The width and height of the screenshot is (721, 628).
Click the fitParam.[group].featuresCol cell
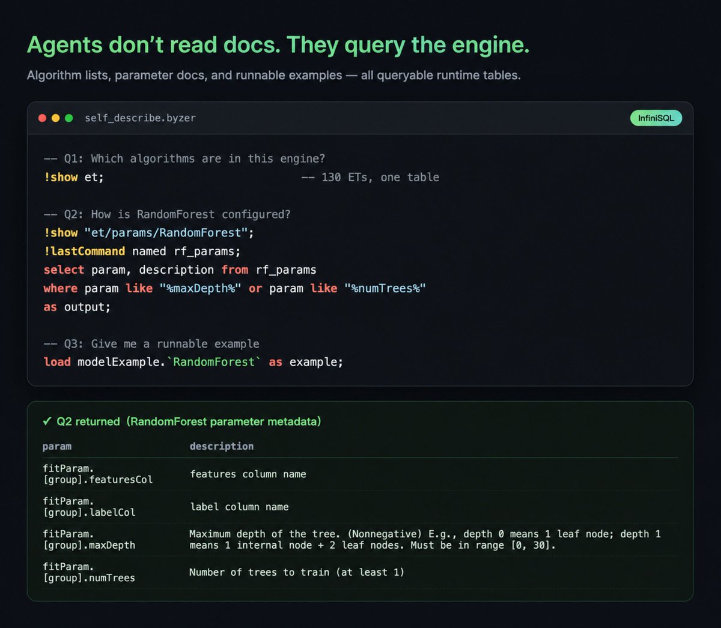click(97, 474)
